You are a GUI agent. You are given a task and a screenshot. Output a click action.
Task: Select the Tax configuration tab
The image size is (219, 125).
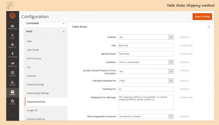29,67
